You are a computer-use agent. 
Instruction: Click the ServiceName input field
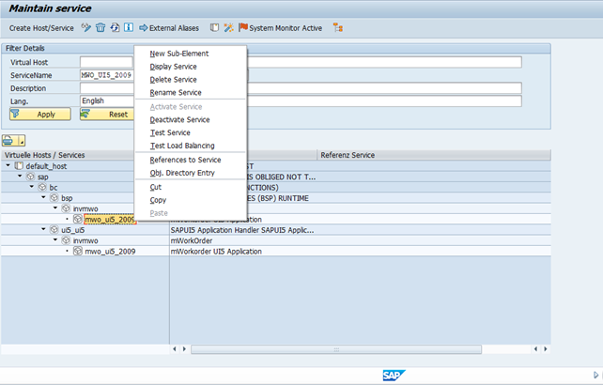105,75
